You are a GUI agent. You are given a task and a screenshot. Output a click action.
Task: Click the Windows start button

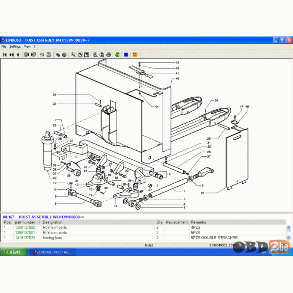(14, 252)
